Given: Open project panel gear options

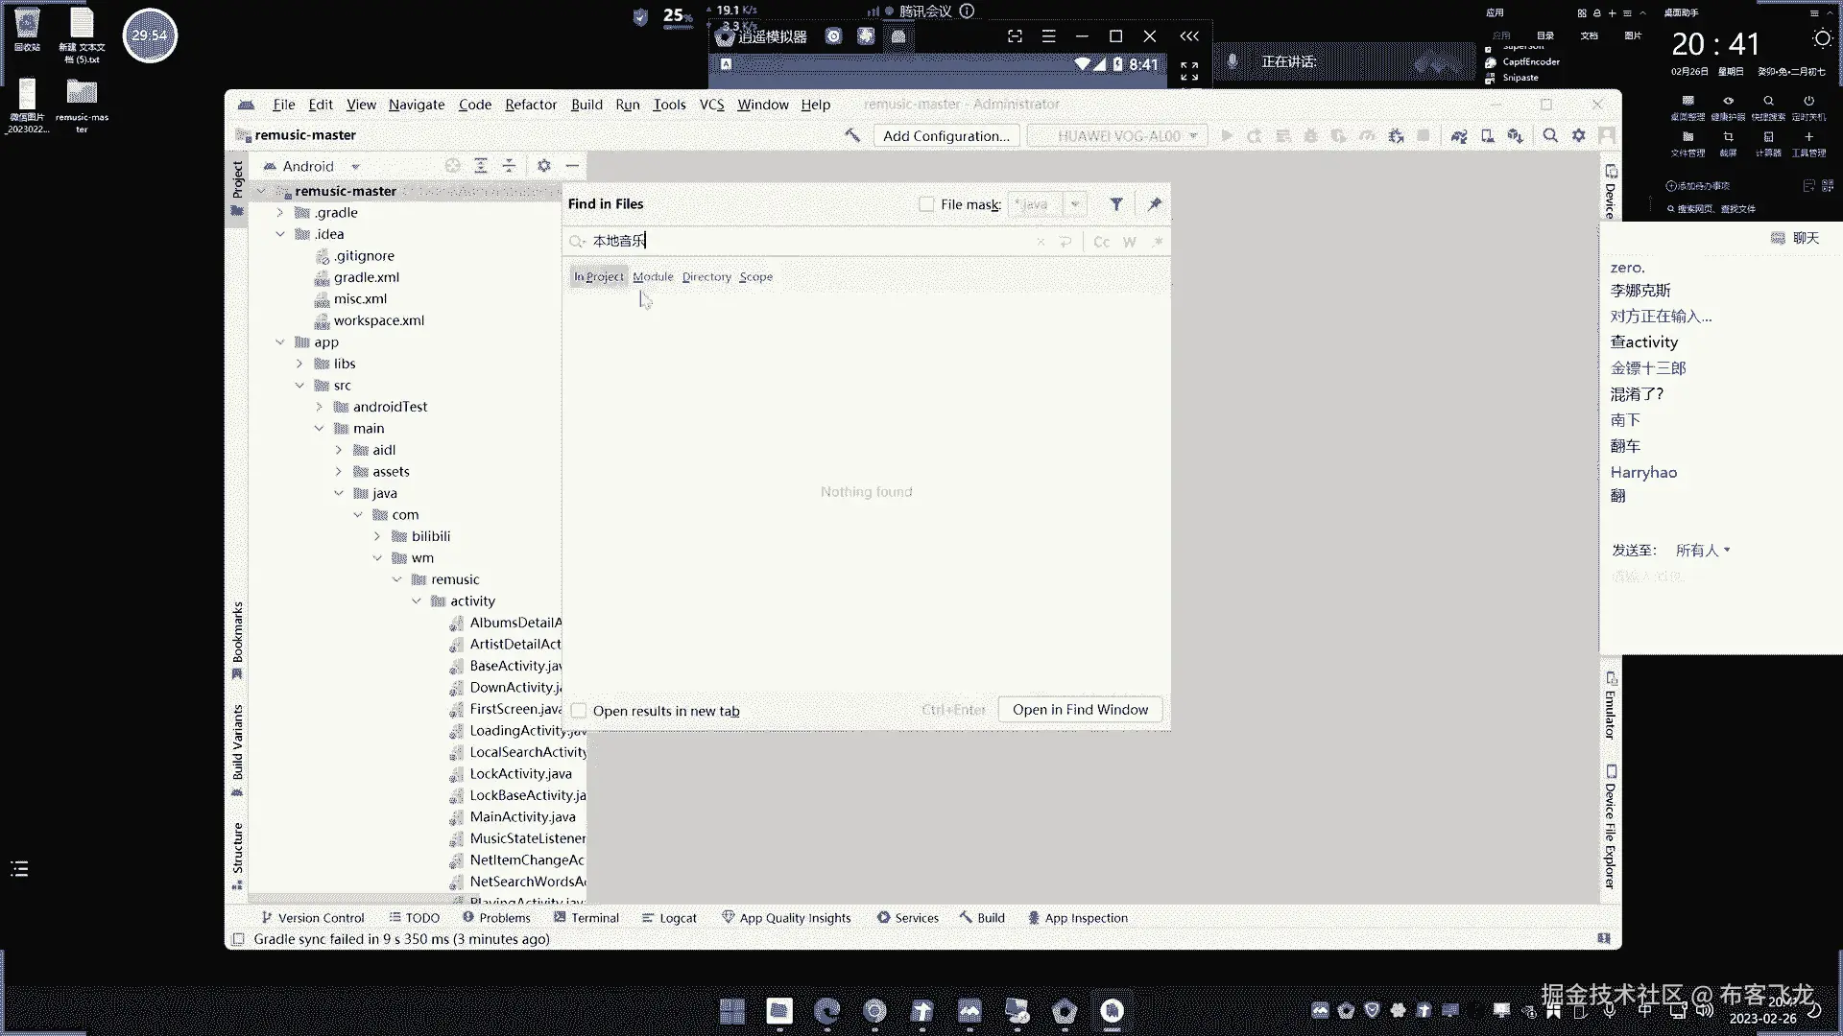Looking at the screenshot, I should (x=544, y=166).
